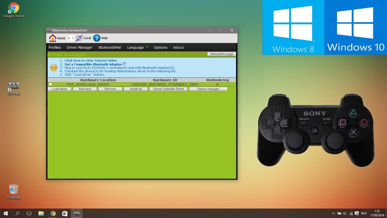Image resolution: width=387 pixels, height=218 pixels.
Task: Click the Install all button
Action: (x=136, y=89)
